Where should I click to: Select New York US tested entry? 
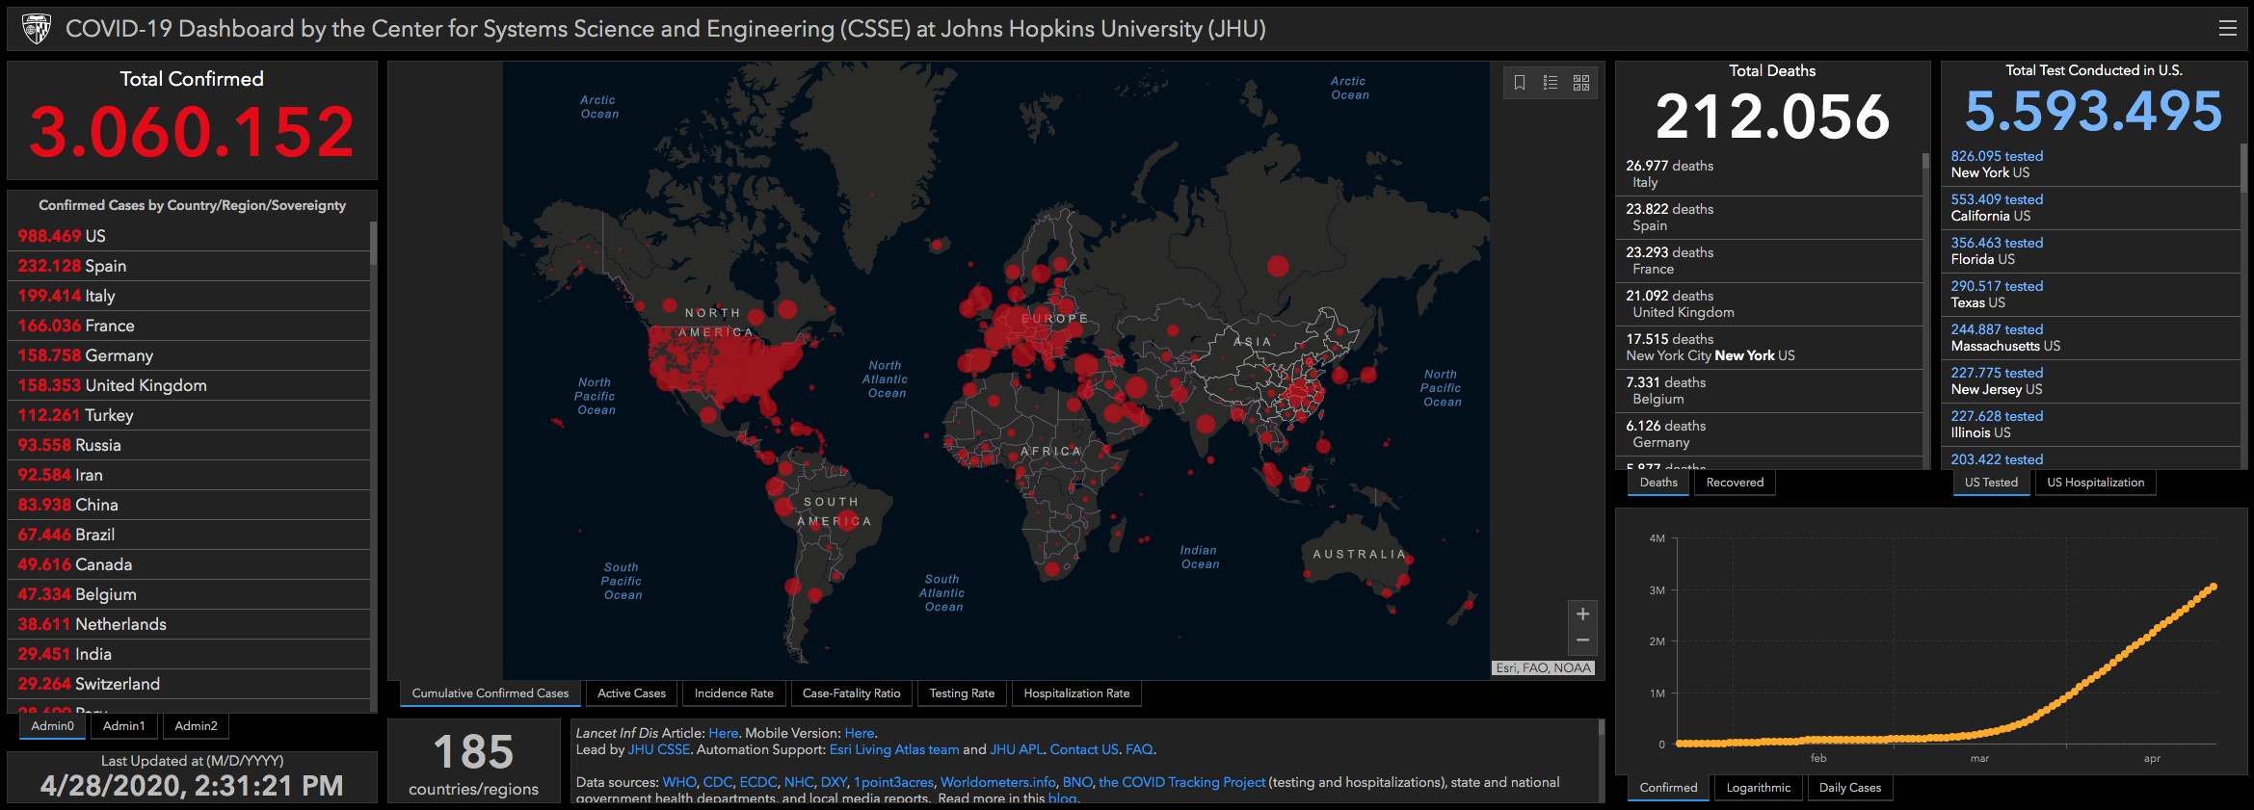click(x=2091, y=165)
